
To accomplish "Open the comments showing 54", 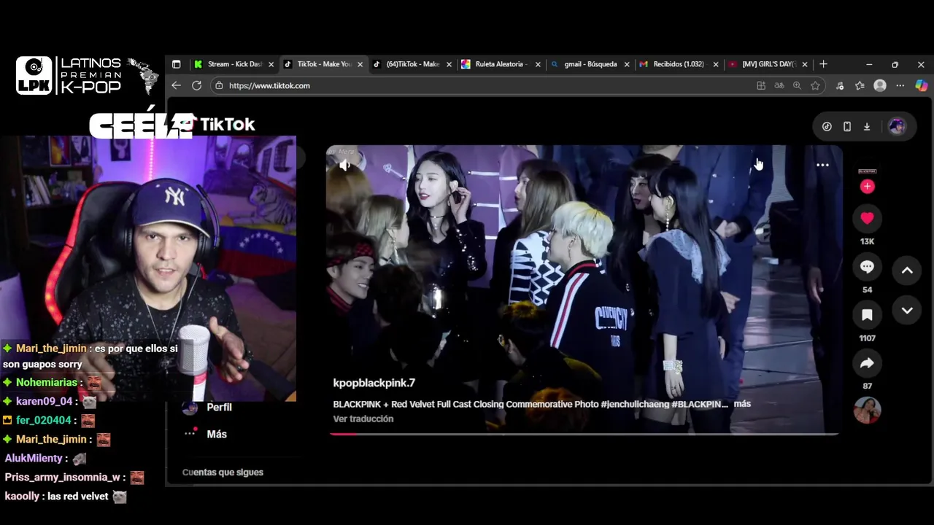I will click(x=867, y=267).
